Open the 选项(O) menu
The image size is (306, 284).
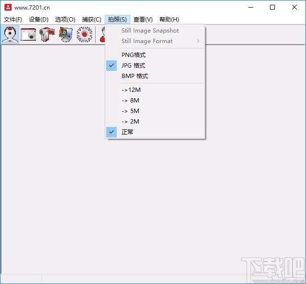pos(65,20)
